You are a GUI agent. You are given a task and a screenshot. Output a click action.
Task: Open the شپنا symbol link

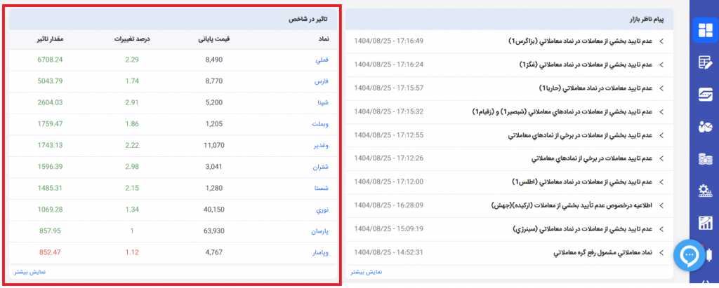[x=323, y=102]
